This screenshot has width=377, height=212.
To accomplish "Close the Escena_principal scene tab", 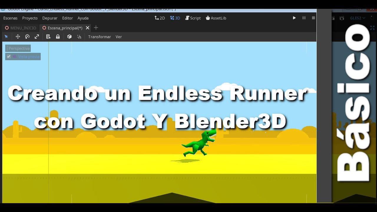I will [87, 28].
